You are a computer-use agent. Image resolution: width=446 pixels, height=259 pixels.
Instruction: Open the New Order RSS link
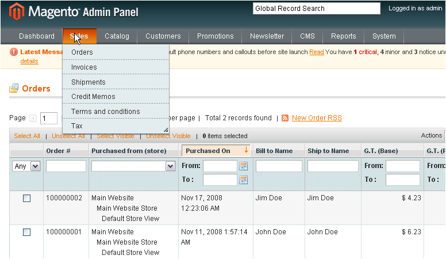tap(317, 118)
